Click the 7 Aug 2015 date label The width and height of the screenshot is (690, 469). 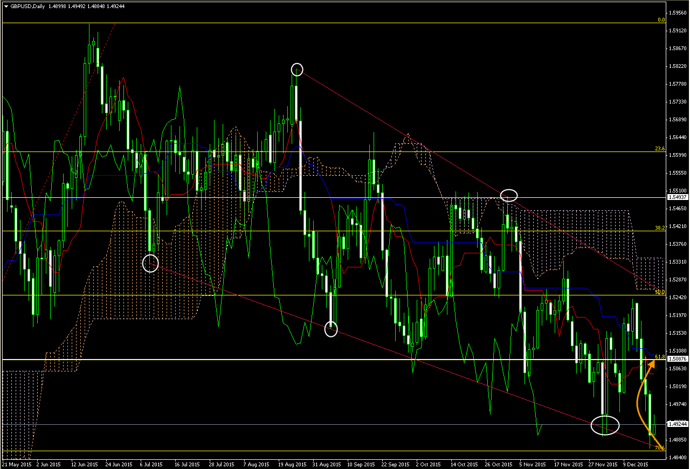pos(256,464)
